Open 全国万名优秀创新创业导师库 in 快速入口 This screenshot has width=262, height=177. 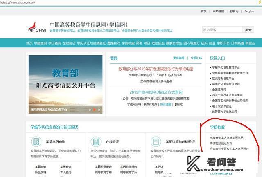tap(230, 101)
